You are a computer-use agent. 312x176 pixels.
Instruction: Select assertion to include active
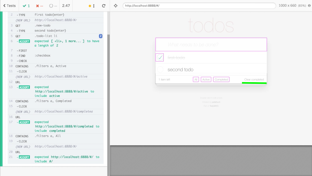(x=56, y=92)
